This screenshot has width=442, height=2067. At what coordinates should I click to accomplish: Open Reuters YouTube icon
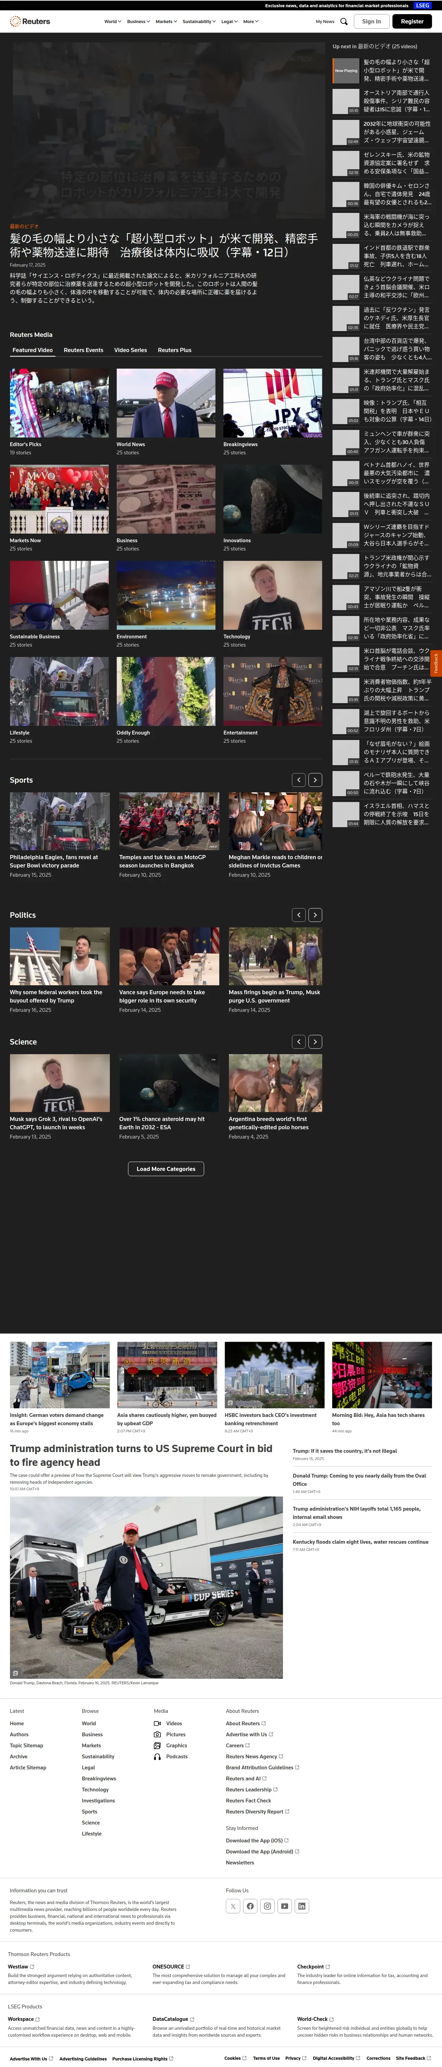coord(285,1906)
